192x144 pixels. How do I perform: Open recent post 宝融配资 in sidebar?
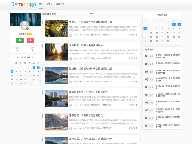point(168,87)
